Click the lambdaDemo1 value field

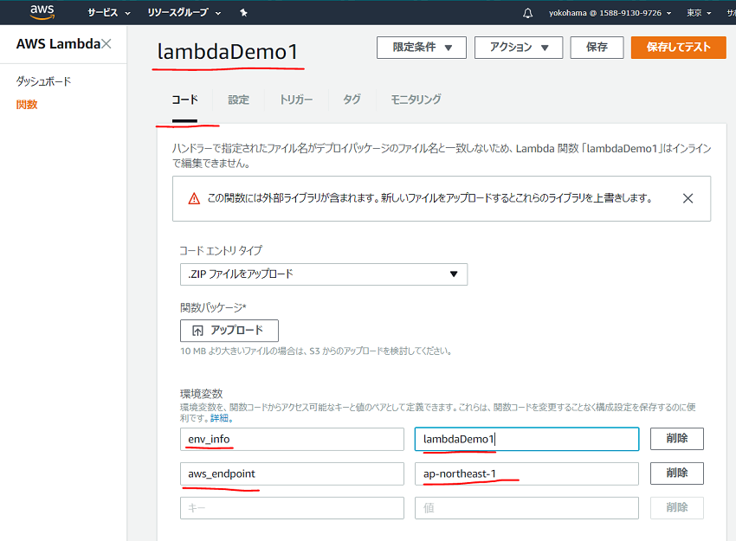click(526, 439)
